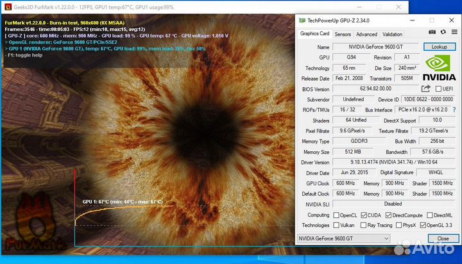The height and width of the screenshot is (264, 462).
Task: Click the Die Size value 240 mm²
Action: (407, 68)
